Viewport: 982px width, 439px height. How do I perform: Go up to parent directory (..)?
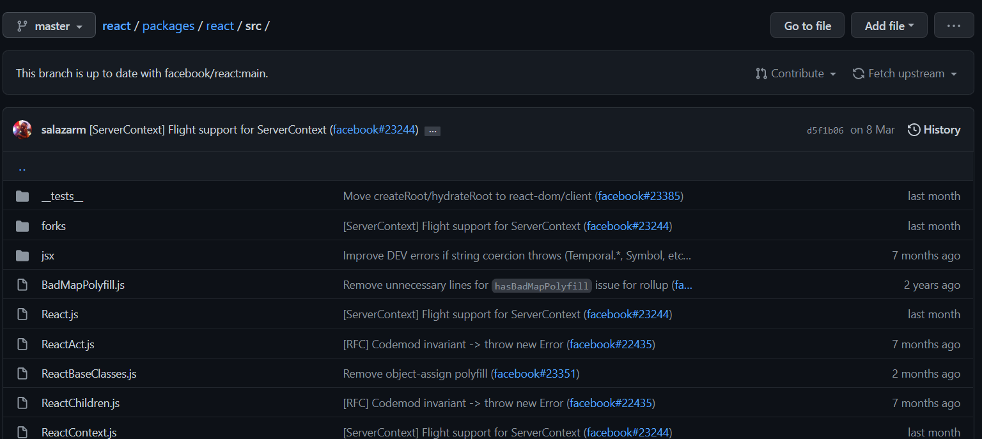click(x=22, y=167)
